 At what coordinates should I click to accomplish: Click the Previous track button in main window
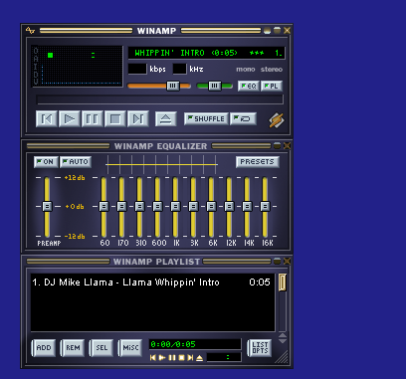coord(47,118)
